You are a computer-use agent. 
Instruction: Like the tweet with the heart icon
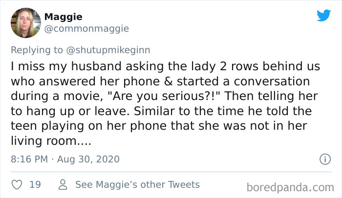coord(17,185)
